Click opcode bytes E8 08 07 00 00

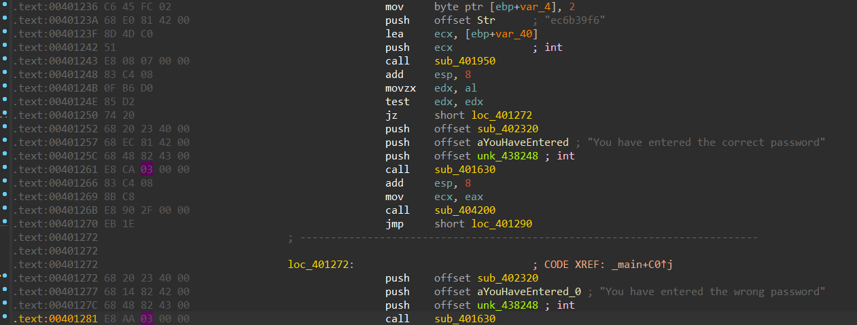point(147,61)
